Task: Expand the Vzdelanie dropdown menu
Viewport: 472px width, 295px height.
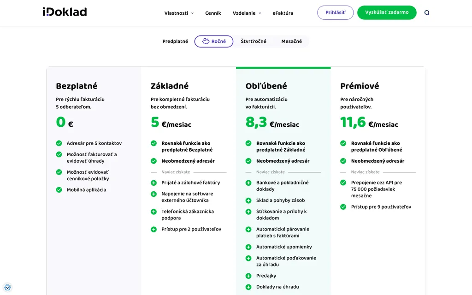Action: 247,13
